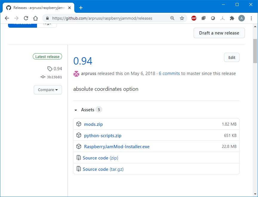Select the Releases browser tab
The width and height of the screenshot is (258, 197).
(x=39, y=8)
